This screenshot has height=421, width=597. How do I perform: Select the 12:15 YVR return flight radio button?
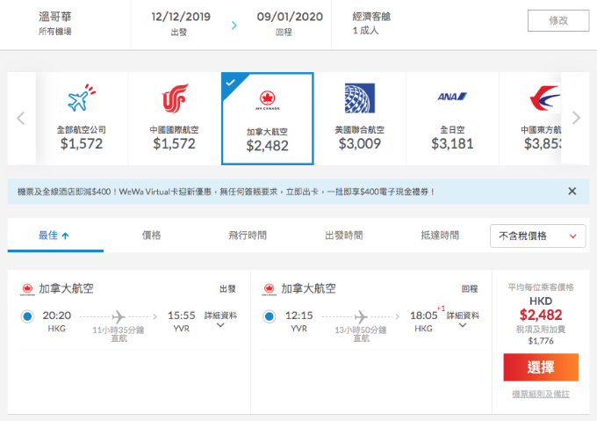coord(270,316)
